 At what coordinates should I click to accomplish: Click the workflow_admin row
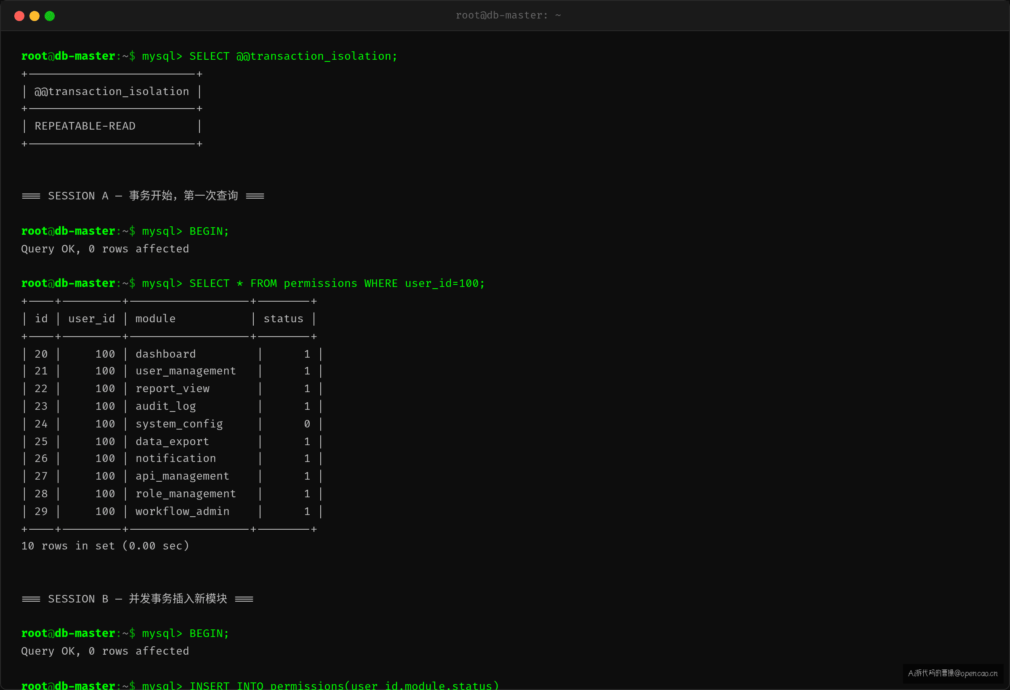pyautogui.click(x=172, y=512)
